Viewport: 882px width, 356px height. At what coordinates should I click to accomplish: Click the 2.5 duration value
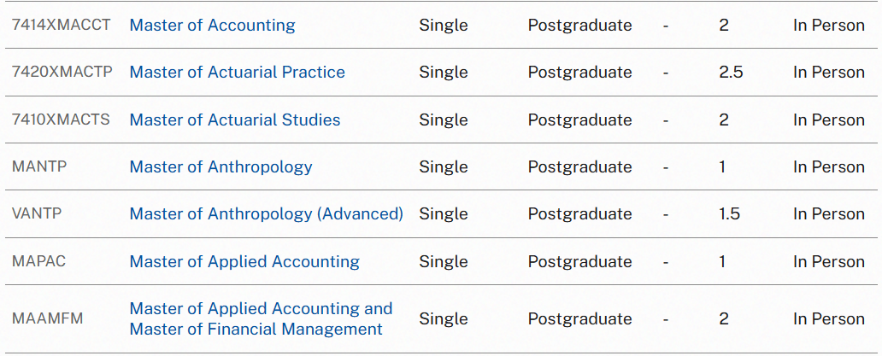coord(731,73)
